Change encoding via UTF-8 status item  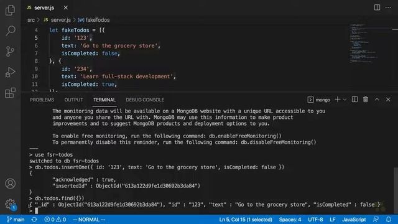(315, 220)
